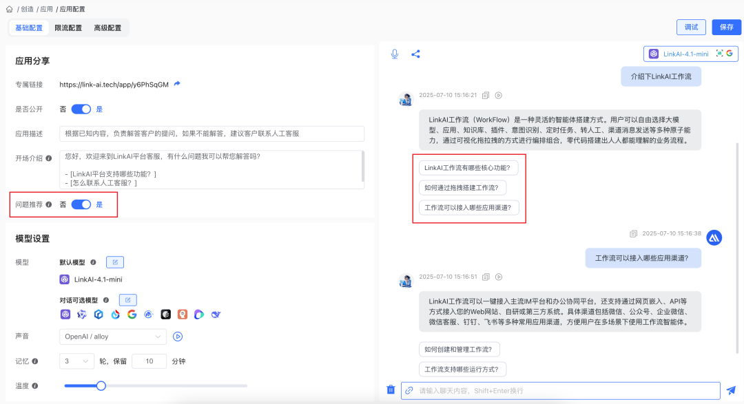Enable the 问题推荐 toggle
This screenshot has width=744, height=404.
(81, 204)
